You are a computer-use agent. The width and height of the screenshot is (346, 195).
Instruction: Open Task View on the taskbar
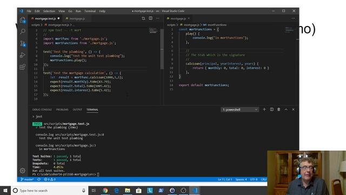tap(94, 191)
